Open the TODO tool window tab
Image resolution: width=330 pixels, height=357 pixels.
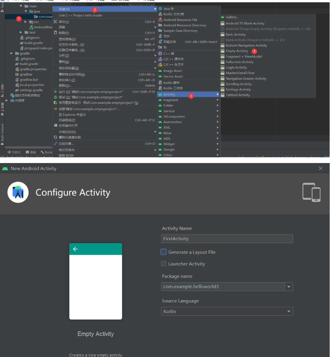14,152
